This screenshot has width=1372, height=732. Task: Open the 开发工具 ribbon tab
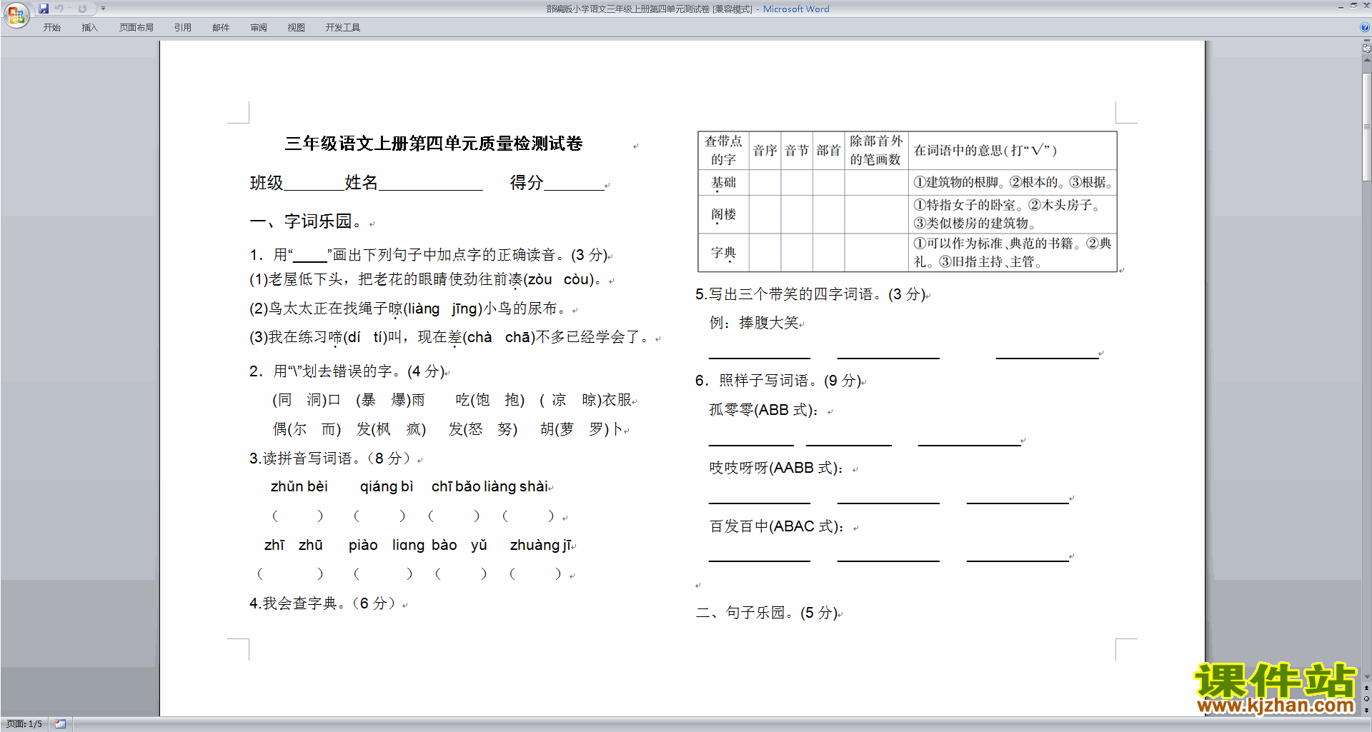(343, 28)
